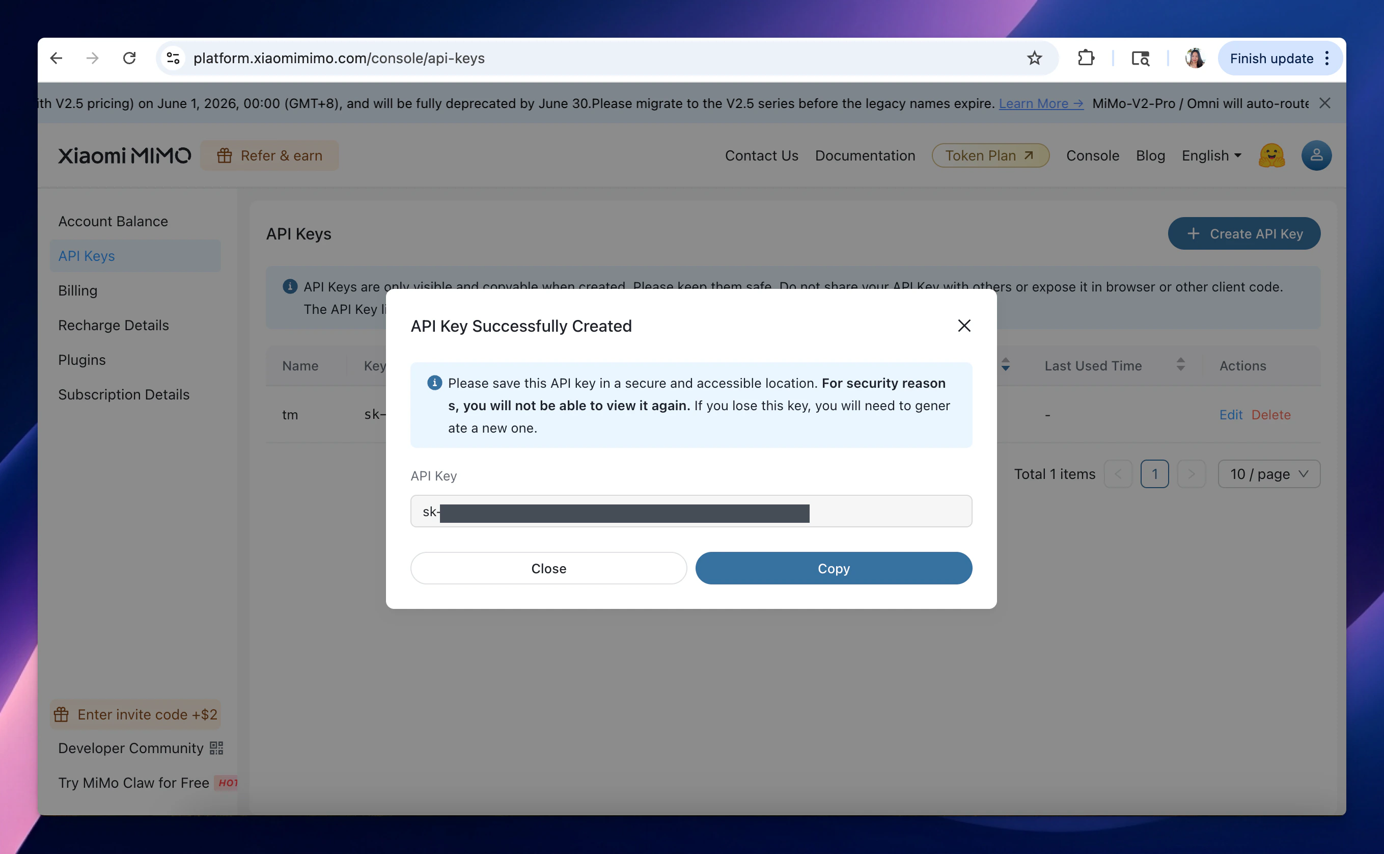Open Blog in top navigation
The image size is (1384, 854).
1150,155
